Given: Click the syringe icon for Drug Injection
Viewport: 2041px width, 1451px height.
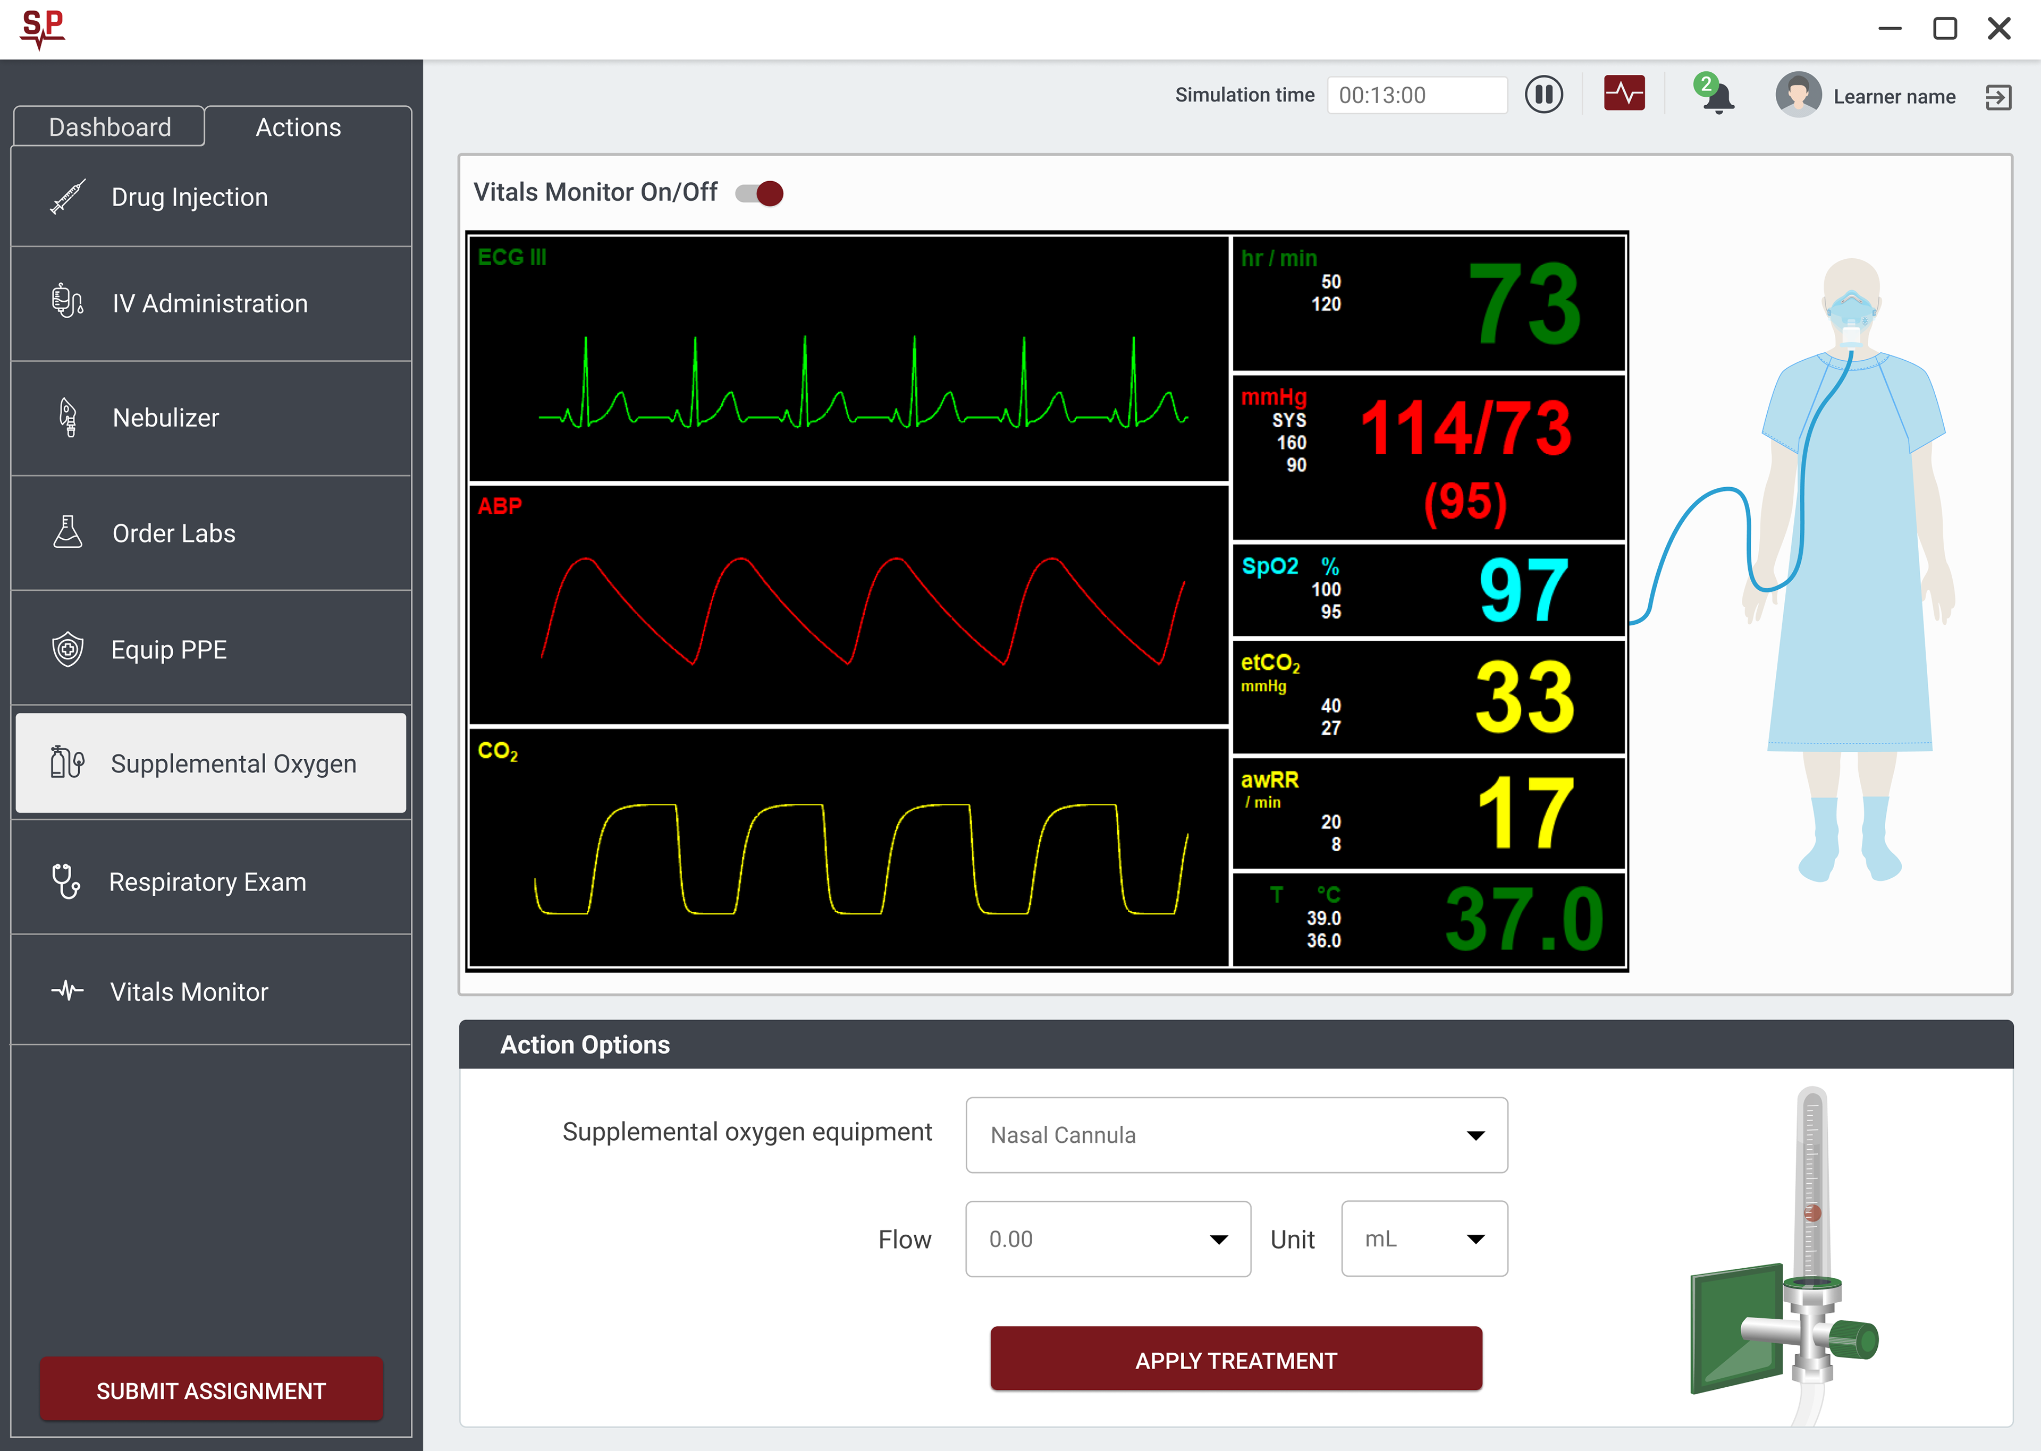Looking at the screenshot, I should (68, 197).
